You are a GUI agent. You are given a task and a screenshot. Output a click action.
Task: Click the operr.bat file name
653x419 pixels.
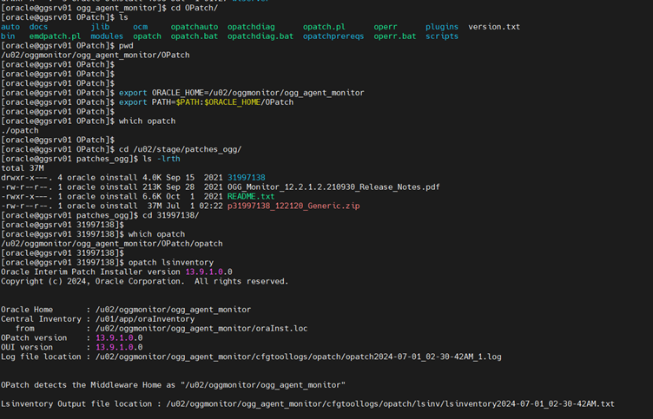point(393,36)
